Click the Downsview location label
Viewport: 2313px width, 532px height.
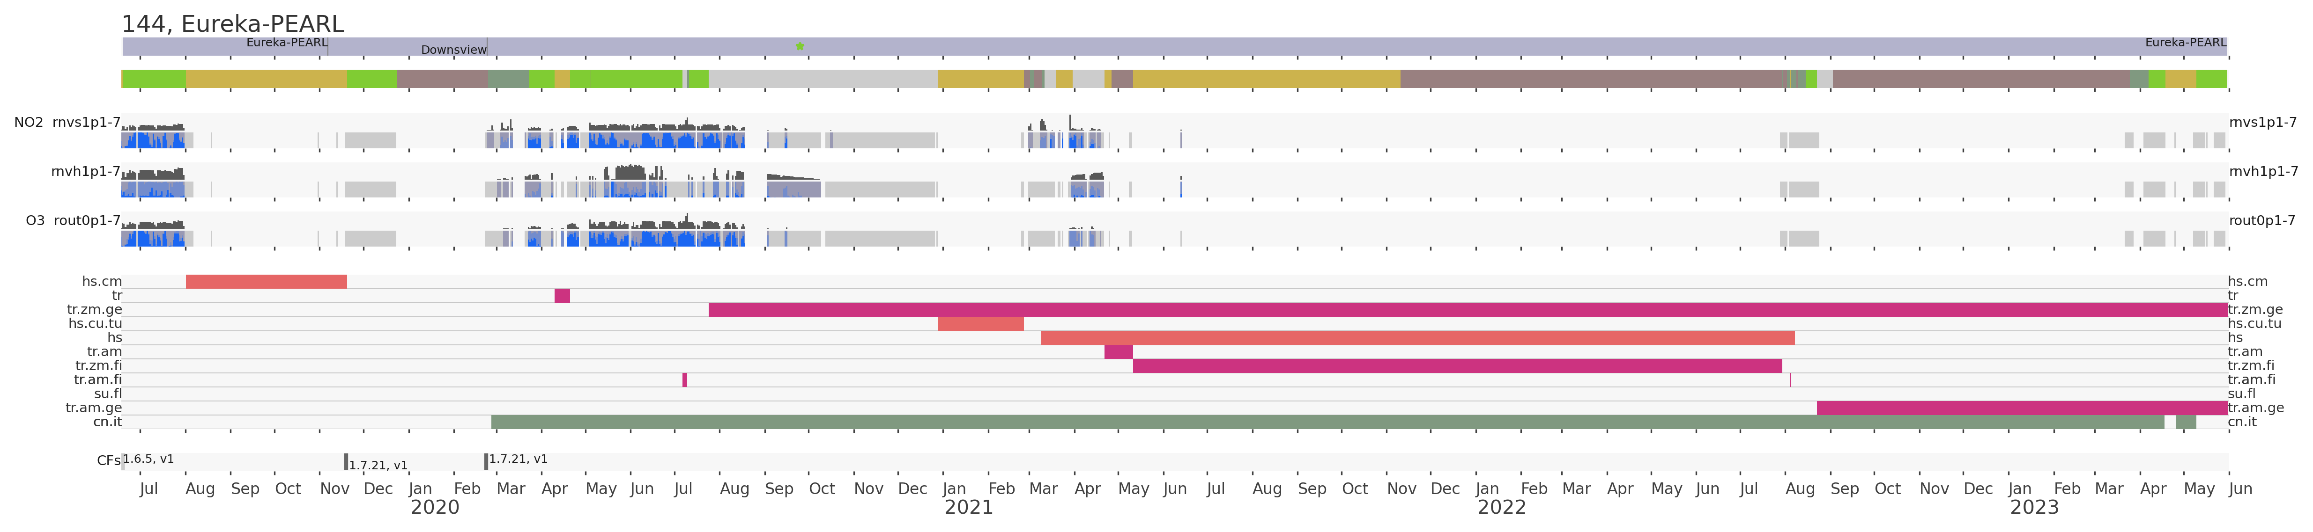tap(453, 50)
